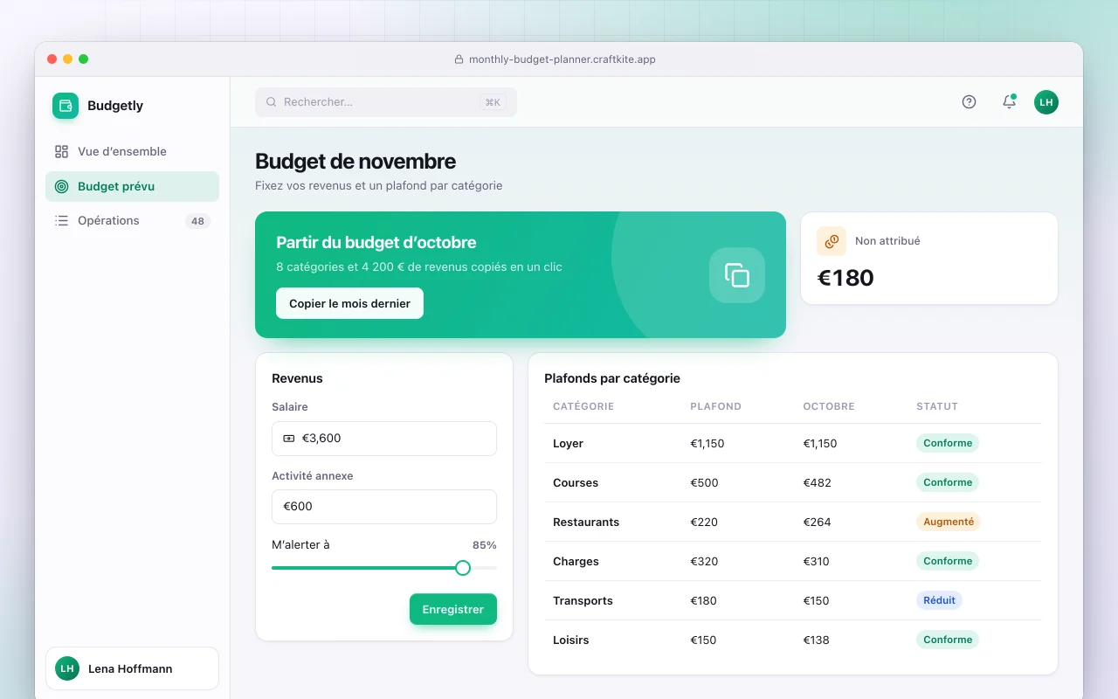Click the CATÉGORIE column header
The height and width of the screenshot is (699, 1118).
click(x=583, y=406)
